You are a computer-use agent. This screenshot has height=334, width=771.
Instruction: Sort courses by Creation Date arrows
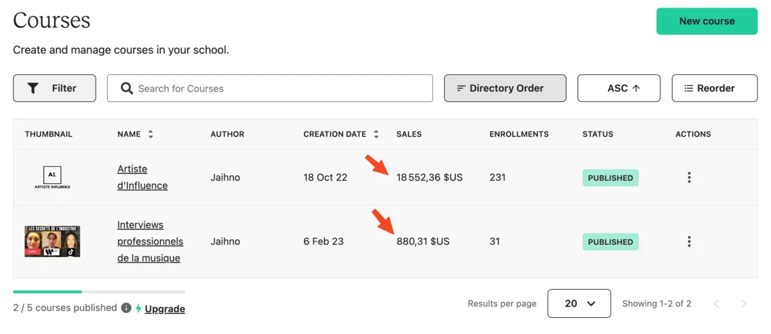tap(376, 135)
